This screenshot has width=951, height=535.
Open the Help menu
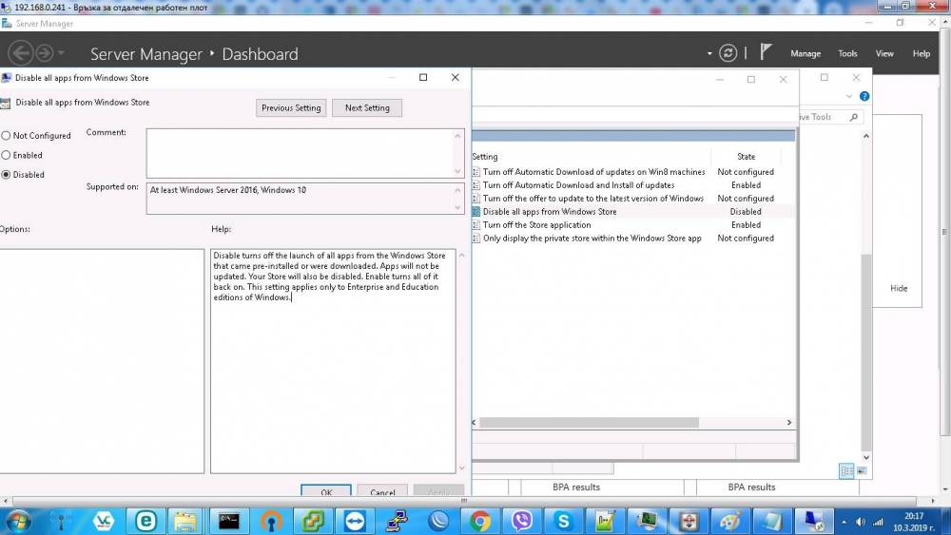pyautogui.click(x=922, y=53)
